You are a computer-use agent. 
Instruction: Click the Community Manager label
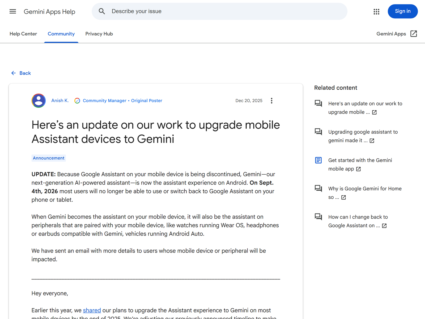(105, 101)
